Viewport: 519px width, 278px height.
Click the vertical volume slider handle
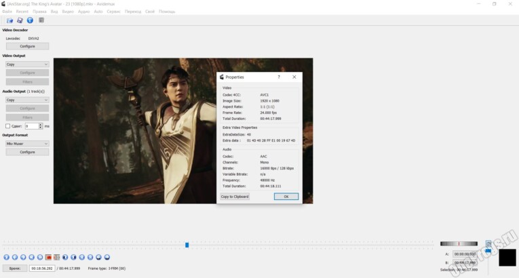[488, 251]
